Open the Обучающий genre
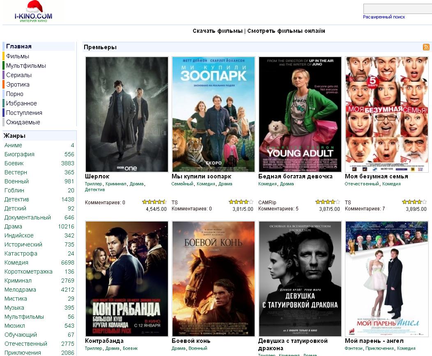This screenshot has width=432, height=356. tap(21, 335)
